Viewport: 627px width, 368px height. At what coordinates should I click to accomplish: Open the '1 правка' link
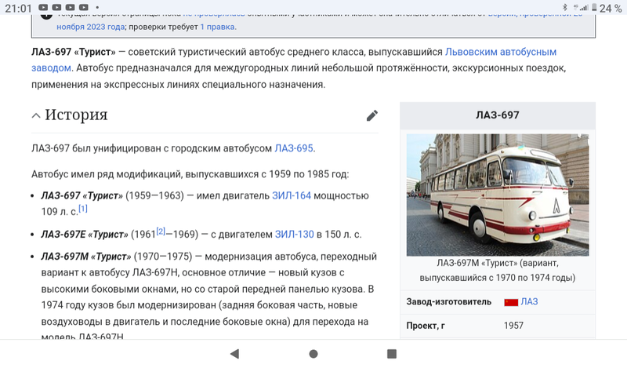218,27
